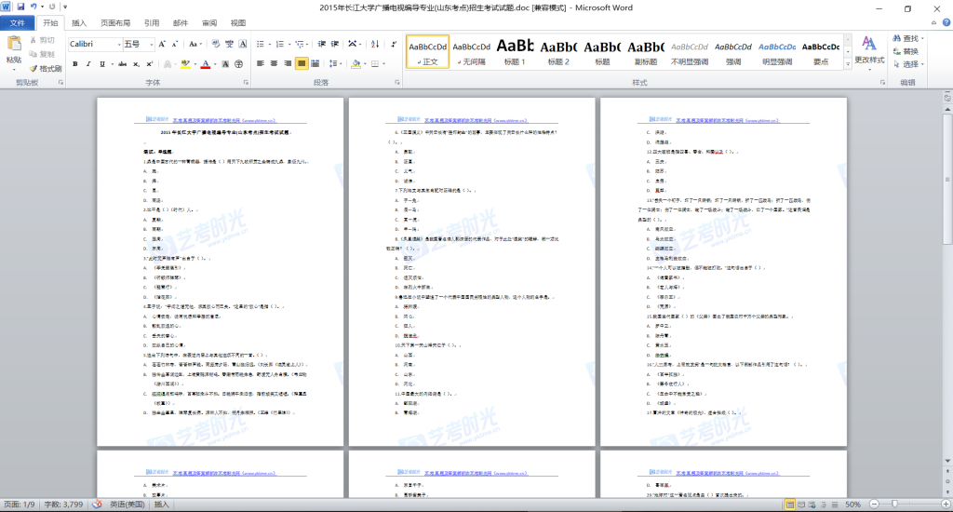
Task: Toggle Italic text formatting
Action: pos(90,64)
